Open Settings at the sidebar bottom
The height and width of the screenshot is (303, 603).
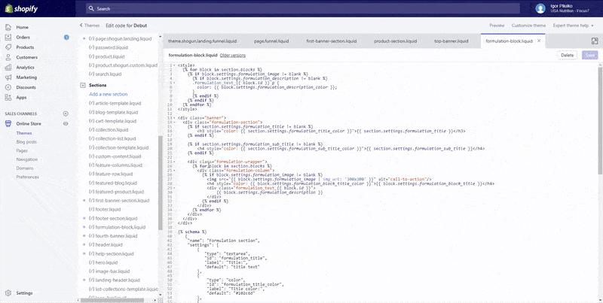tap(24, 293)
